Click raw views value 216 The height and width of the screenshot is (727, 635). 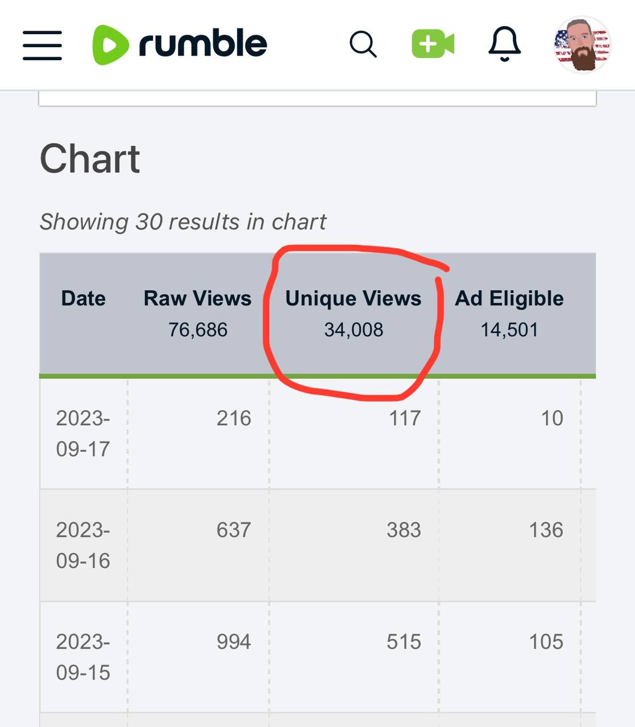(x=234, y=418)
